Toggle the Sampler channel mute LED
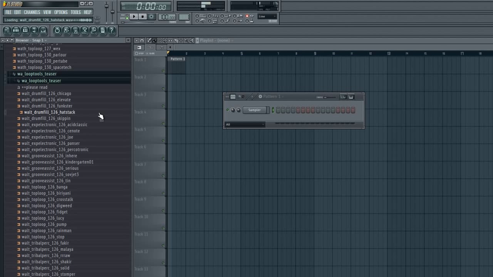493x277 pixels. tap(228, 110)
